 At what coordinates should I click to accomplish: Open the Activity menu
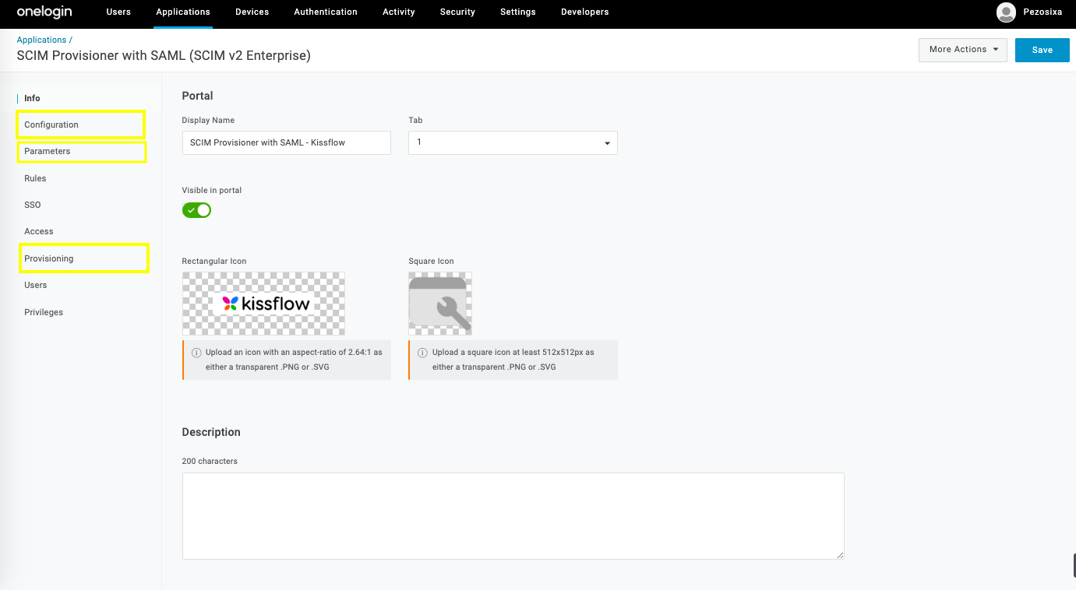point(399,12)
